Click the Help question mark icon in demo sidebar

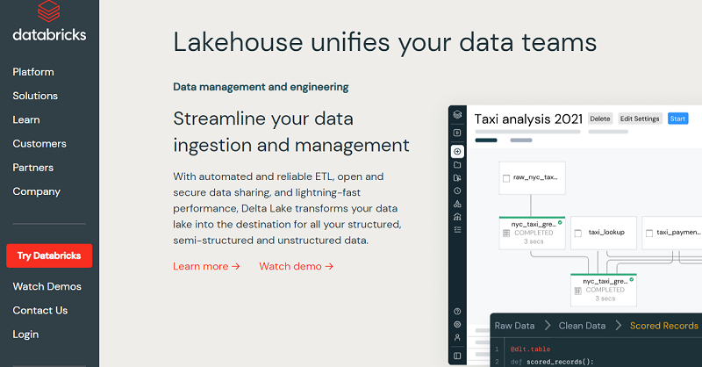click(x=457, y=312)
